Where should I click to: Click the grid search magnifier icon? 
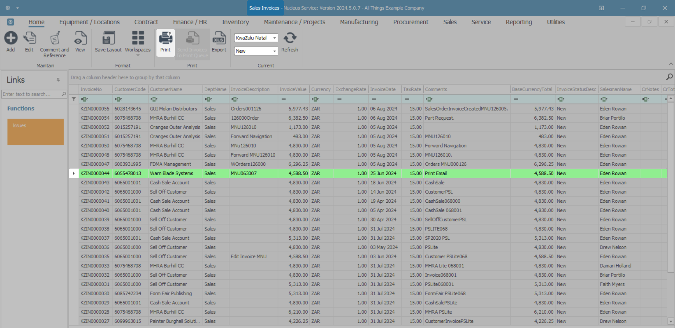coord(669,77)
